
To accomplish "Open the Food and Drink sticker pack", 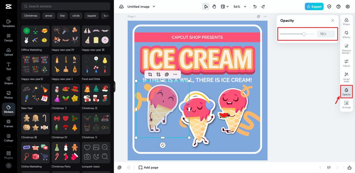I will (96, 68).
